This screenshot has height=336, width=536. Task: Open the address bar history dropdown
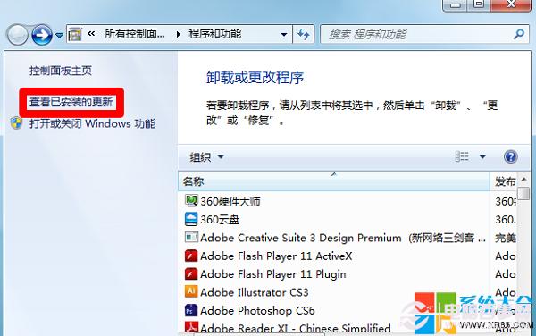coord(284,35)
